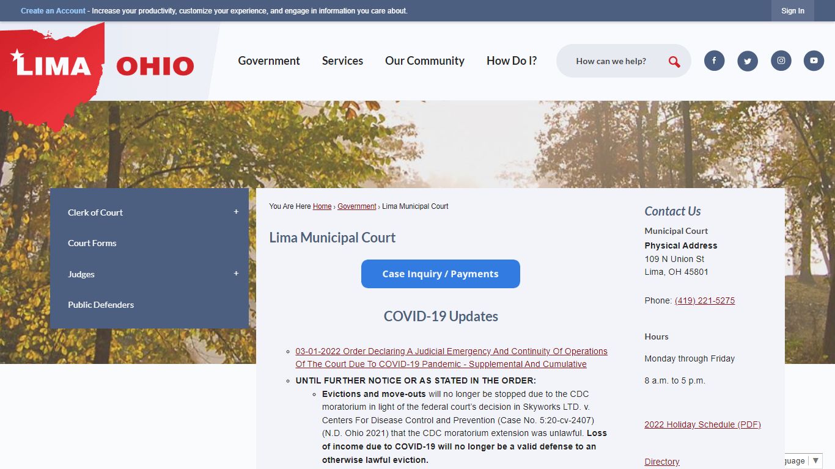Open the Government menu
Image resolution: width=835 pixels, height=469 pixels.
click(x=269, y=60)
